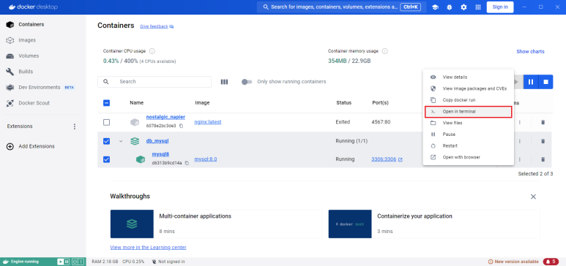Open the Settings gear icon
This screenshot has width=566, height=266.
(463, 7)
